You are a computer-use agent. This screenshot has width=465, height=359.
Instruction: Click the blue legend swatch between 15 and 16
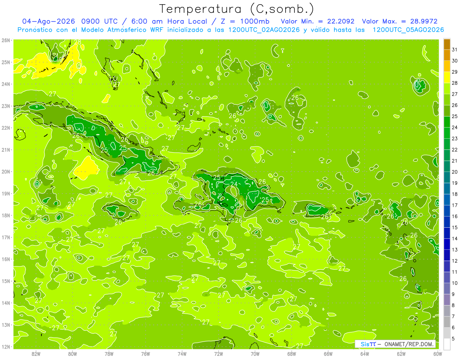coord(447,222)
